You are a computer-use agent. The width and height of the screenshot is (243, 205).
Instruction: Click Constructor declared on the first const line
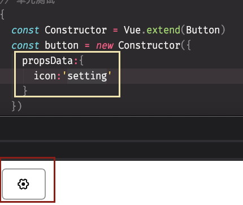(76, 30)
